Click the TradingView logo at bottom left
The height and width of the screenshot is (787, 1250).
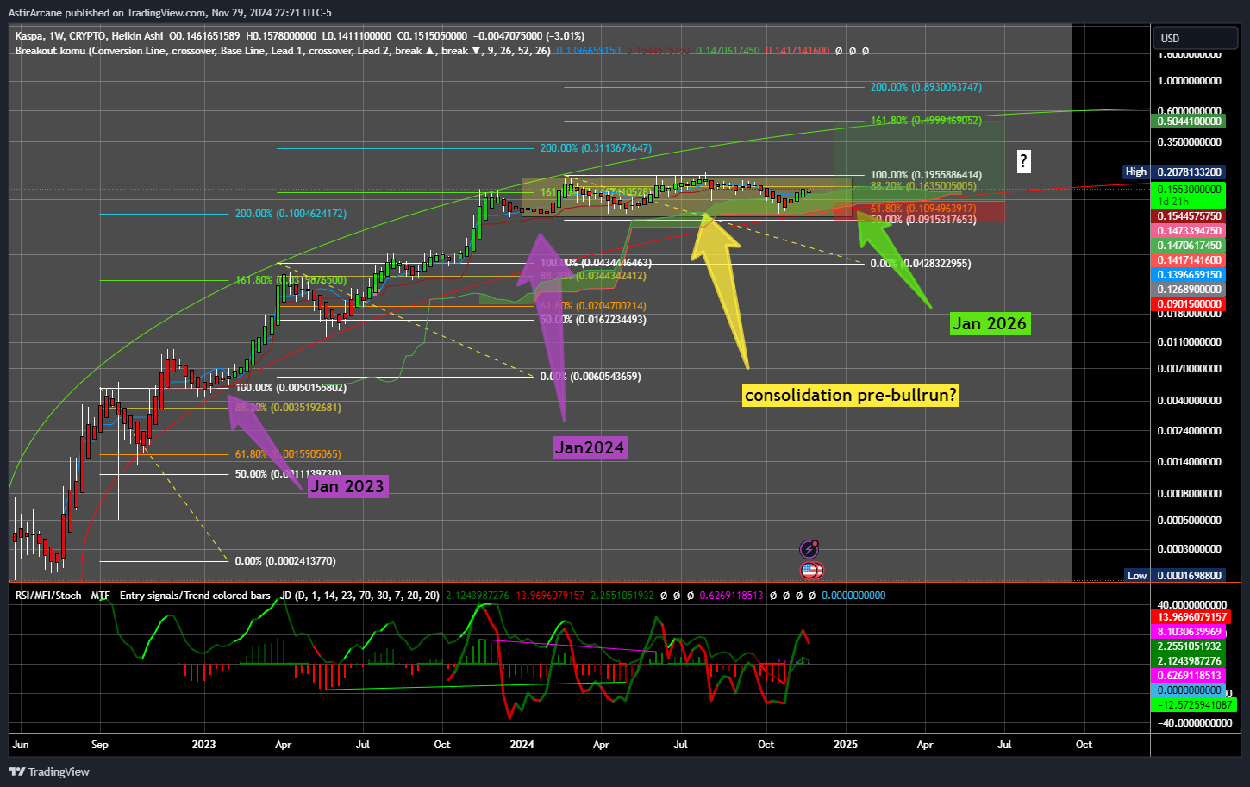coord(49,771)
